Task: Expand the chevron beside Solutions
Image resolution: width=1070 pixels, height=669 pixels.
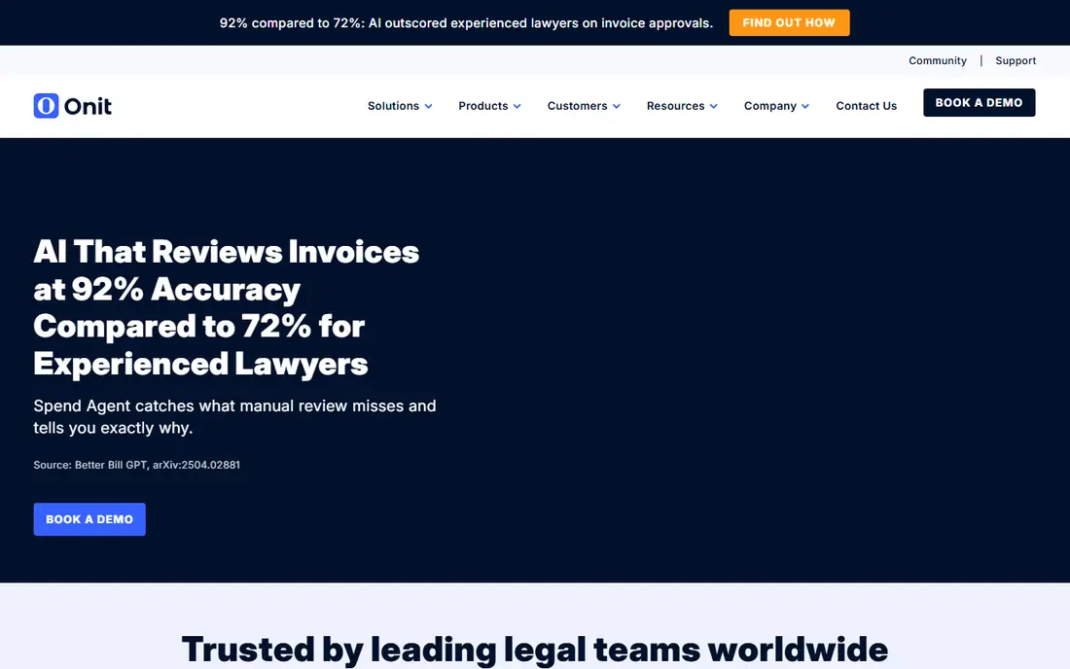Action: coord(429,106)
